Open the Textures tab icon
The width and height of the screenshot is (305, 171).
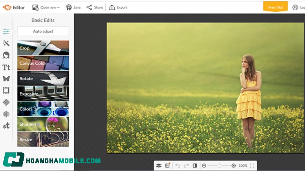(x=6, y=102)
